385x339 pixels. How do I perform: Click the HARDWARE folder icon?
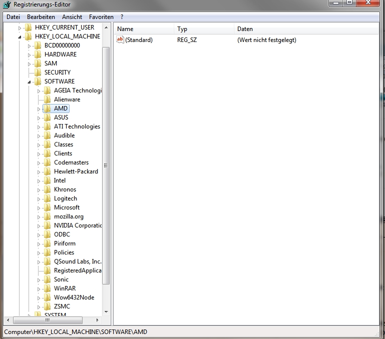(38, 54)
